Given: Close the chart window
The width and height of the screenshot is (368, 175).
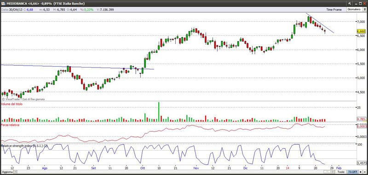Looking at the screenshot, I should [364, 3].
